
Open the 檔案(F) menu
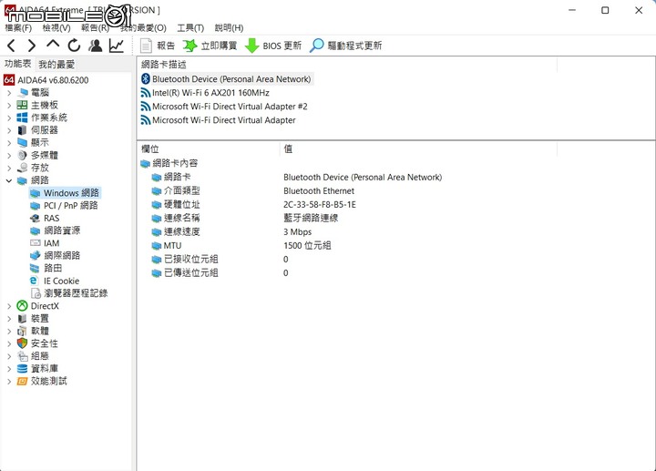18,28
